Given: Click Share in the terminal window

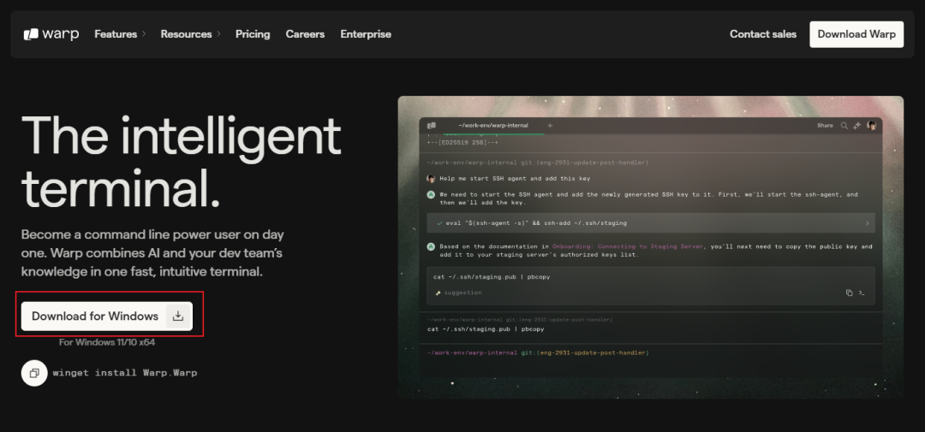Looking at the screenshot, I should point(825,126).
